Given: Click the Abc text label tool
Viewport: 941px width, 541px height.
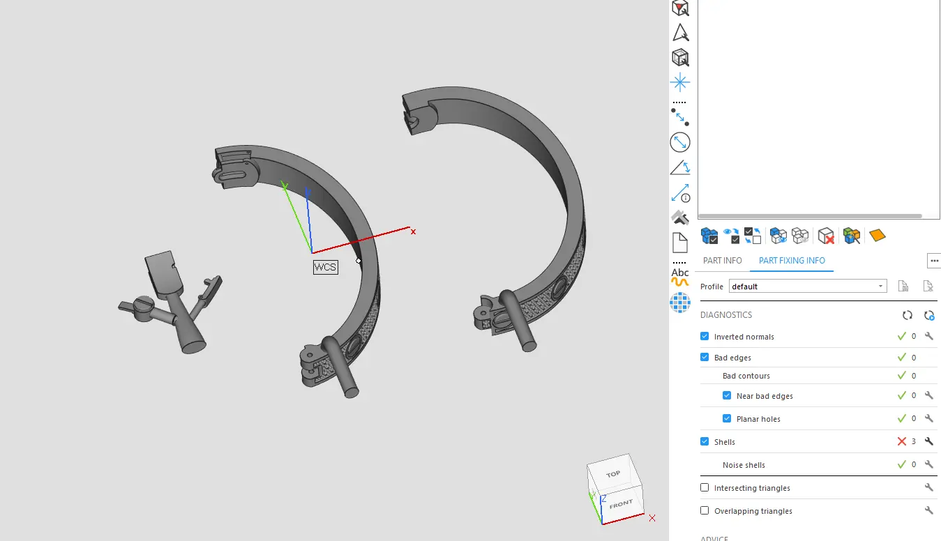Looking at the screenshot, I should (x=680, y=272).
